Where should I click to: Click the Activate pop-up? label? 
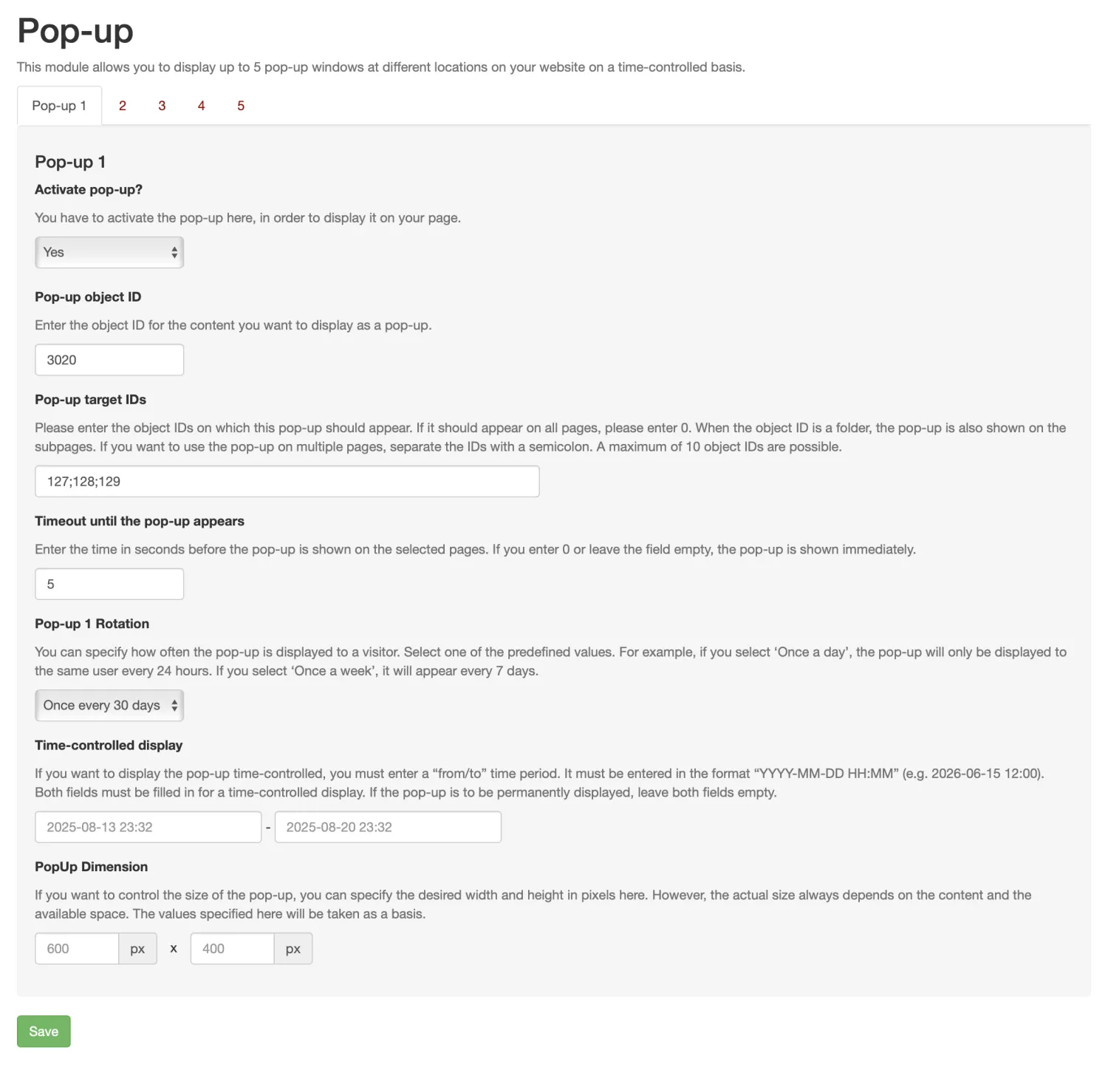tap(89, 190)
